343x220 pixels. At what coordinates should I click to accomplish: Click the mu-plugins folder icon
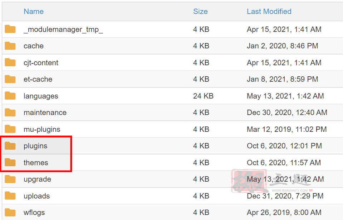[10, 129]
